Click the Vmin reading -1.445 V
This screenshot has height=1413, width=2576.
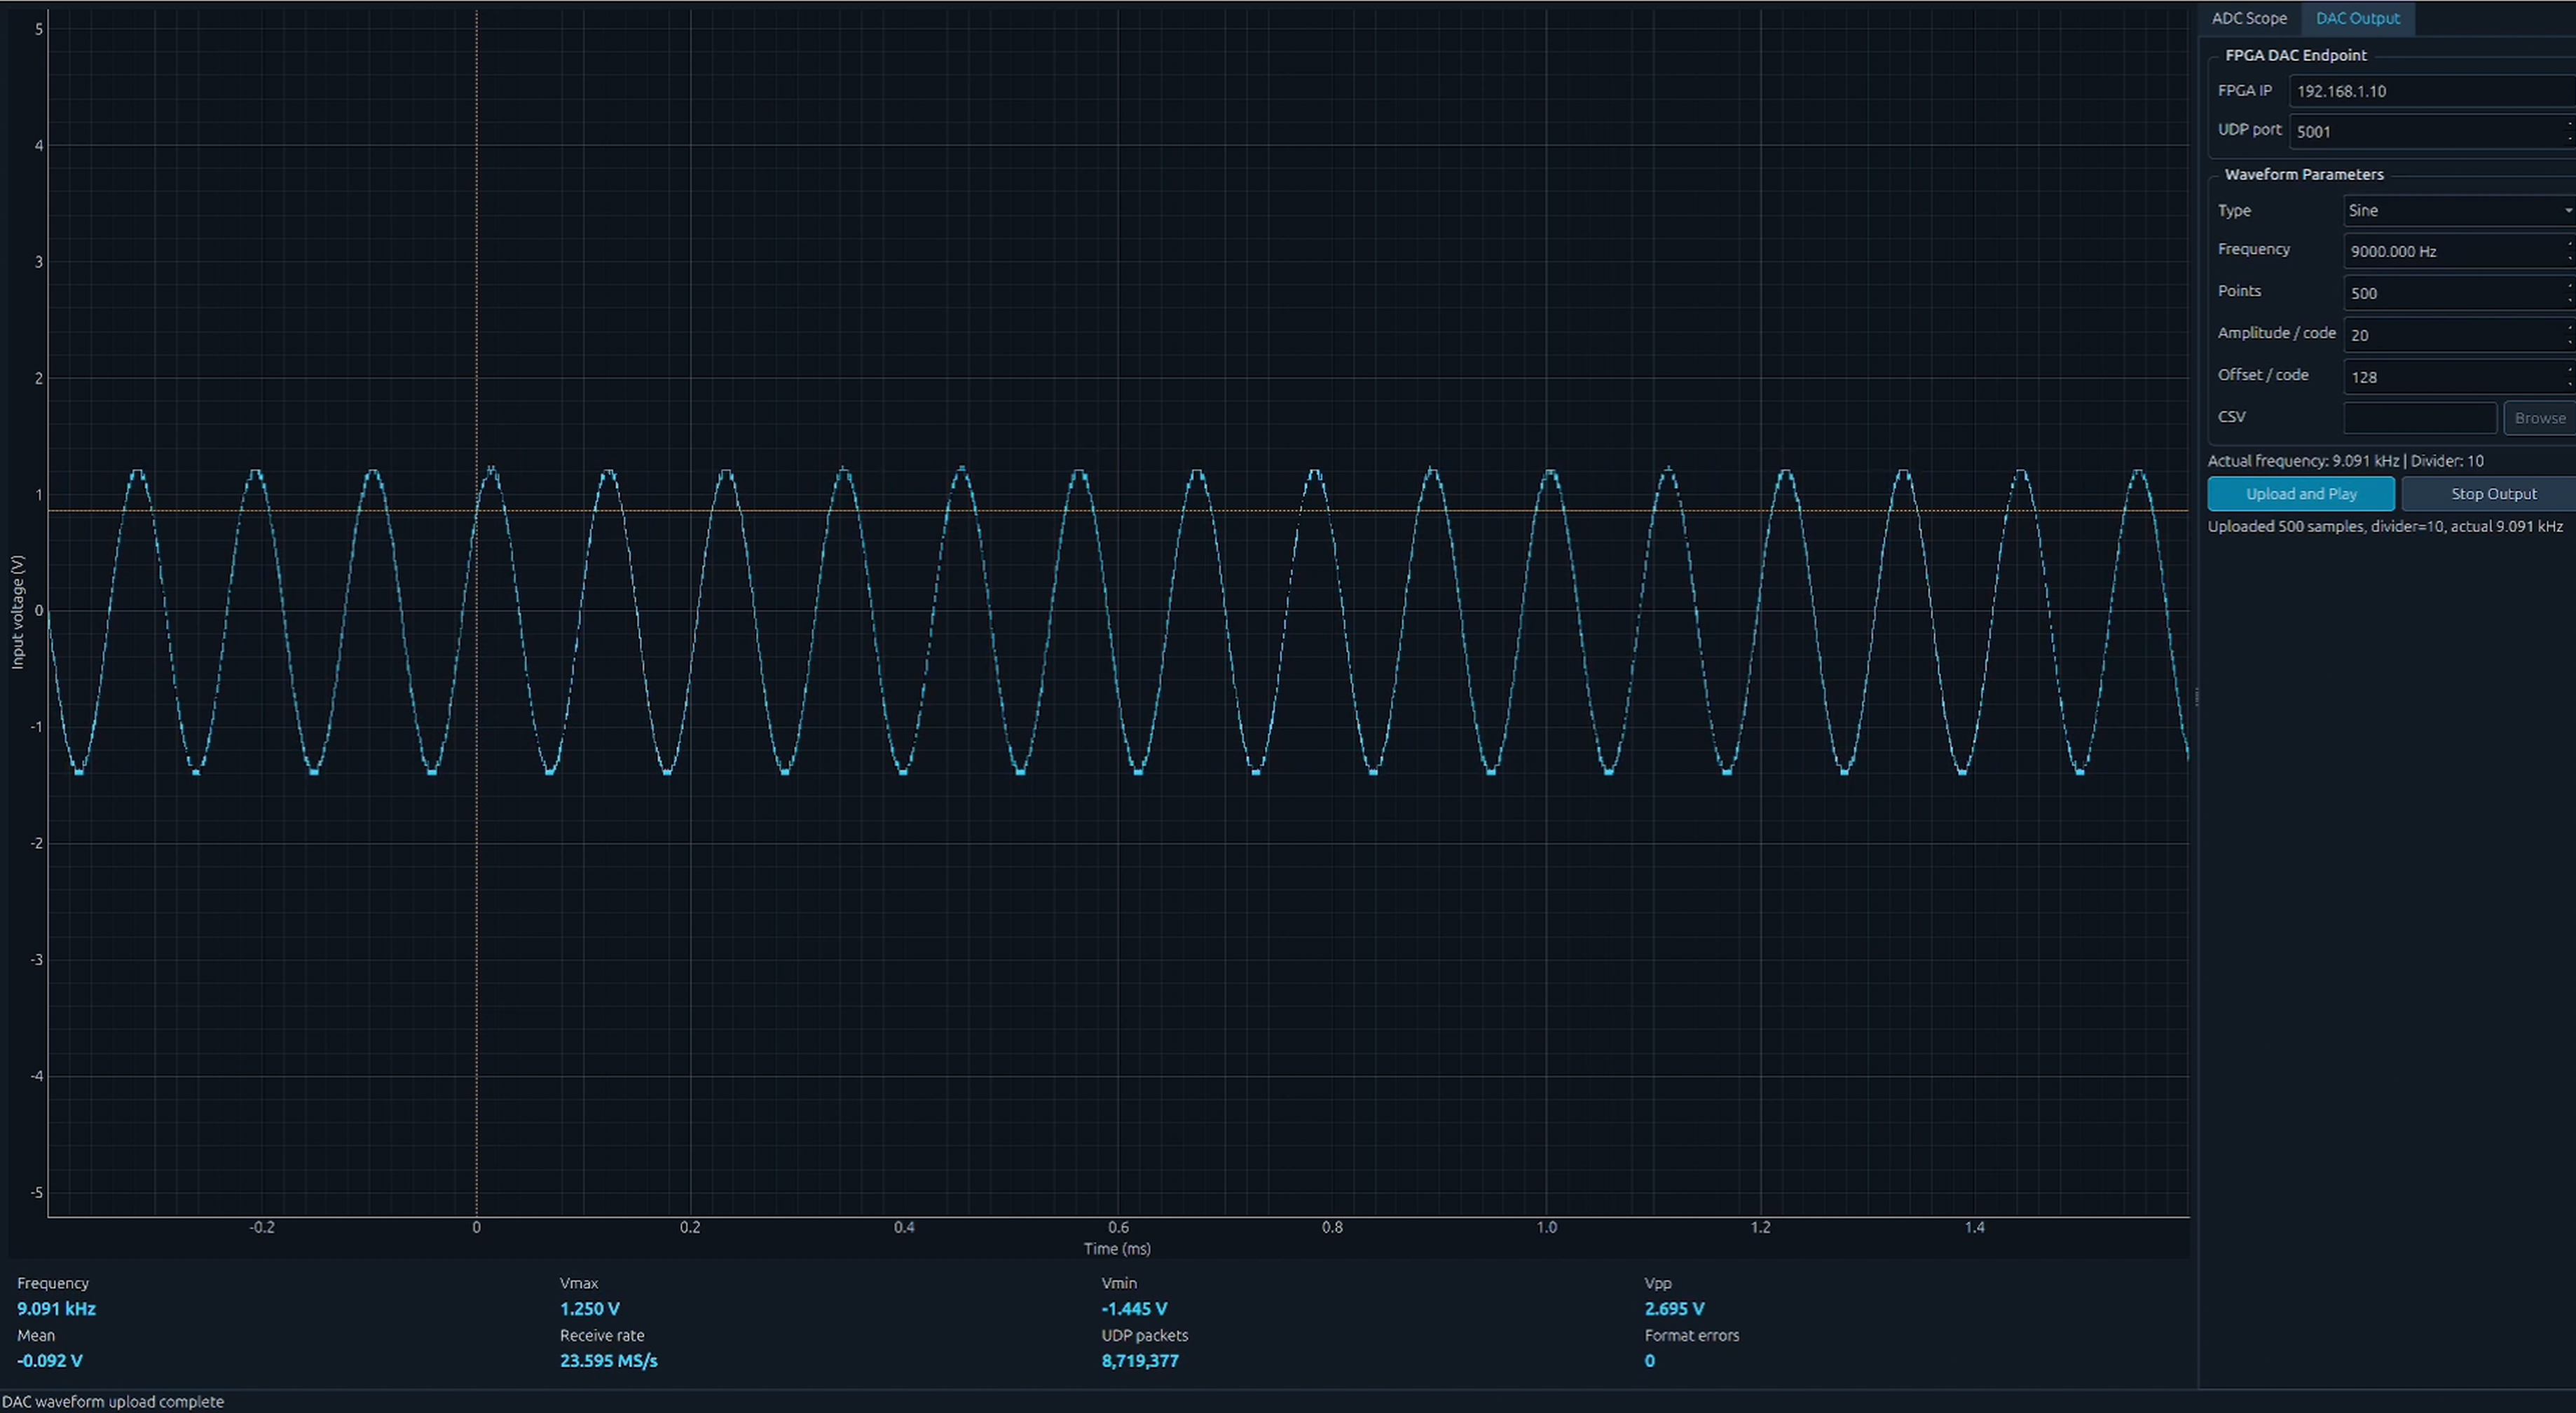tap(1135, 1309)
